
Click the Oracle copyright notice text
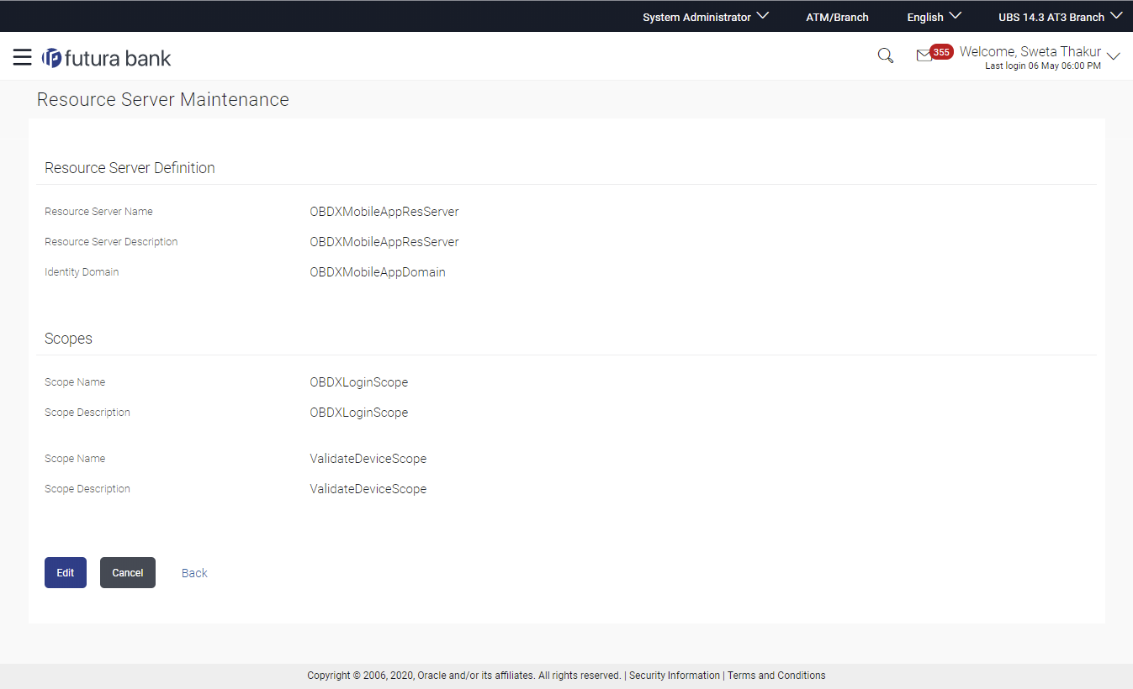point(464,676)
